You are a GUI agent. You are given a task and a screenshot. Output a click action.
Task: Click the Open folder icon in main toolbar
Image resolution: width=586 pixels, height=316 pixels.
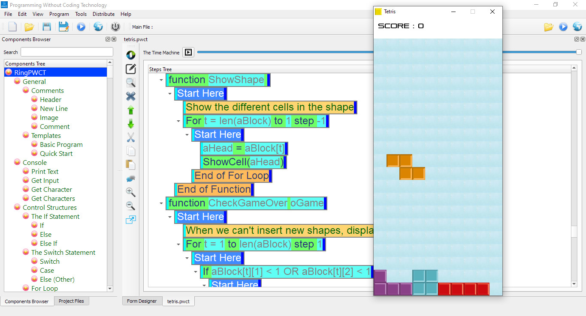(29, 27)
